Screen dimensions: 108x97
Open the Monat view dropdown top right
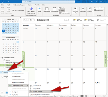pos(101,20)
